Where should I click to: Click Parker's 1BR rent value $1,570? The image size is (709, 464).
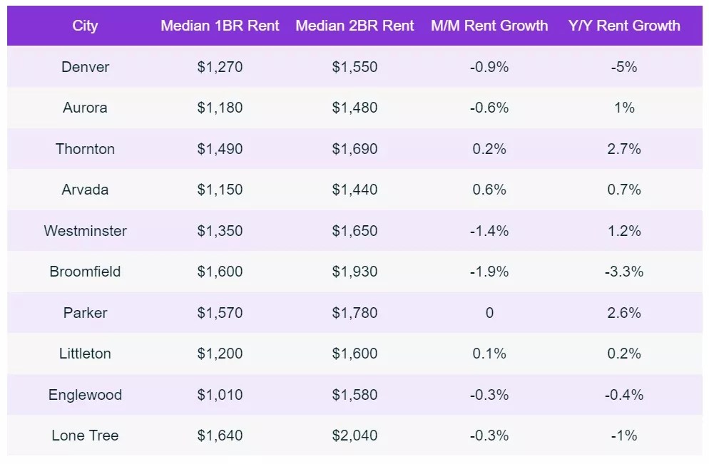(x=220, y=313)
